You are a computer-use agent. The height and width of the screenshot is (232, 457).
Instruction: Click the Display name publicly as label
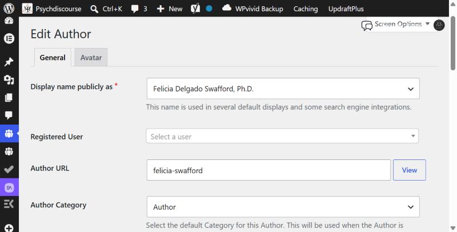click(x=71, y=86)
